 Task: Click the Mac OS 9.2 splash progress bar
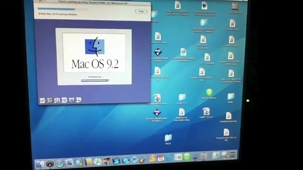click(x=95, y=80)
